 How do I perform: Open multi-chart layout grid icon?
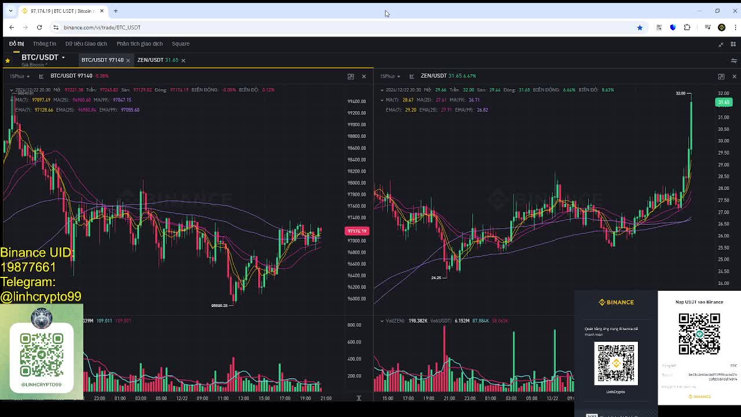coord(733,44)
